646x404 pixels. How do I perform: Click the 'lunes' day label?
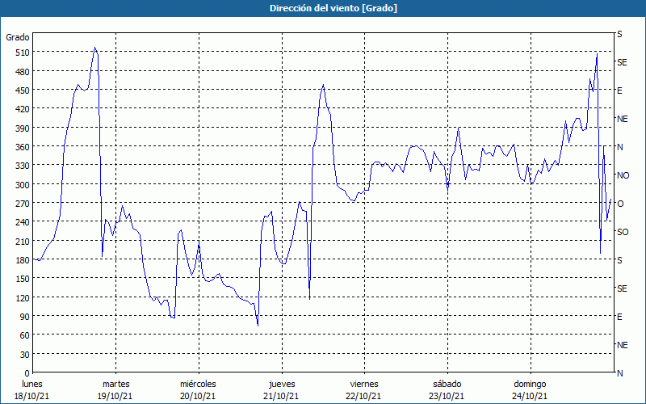(32, 385)
